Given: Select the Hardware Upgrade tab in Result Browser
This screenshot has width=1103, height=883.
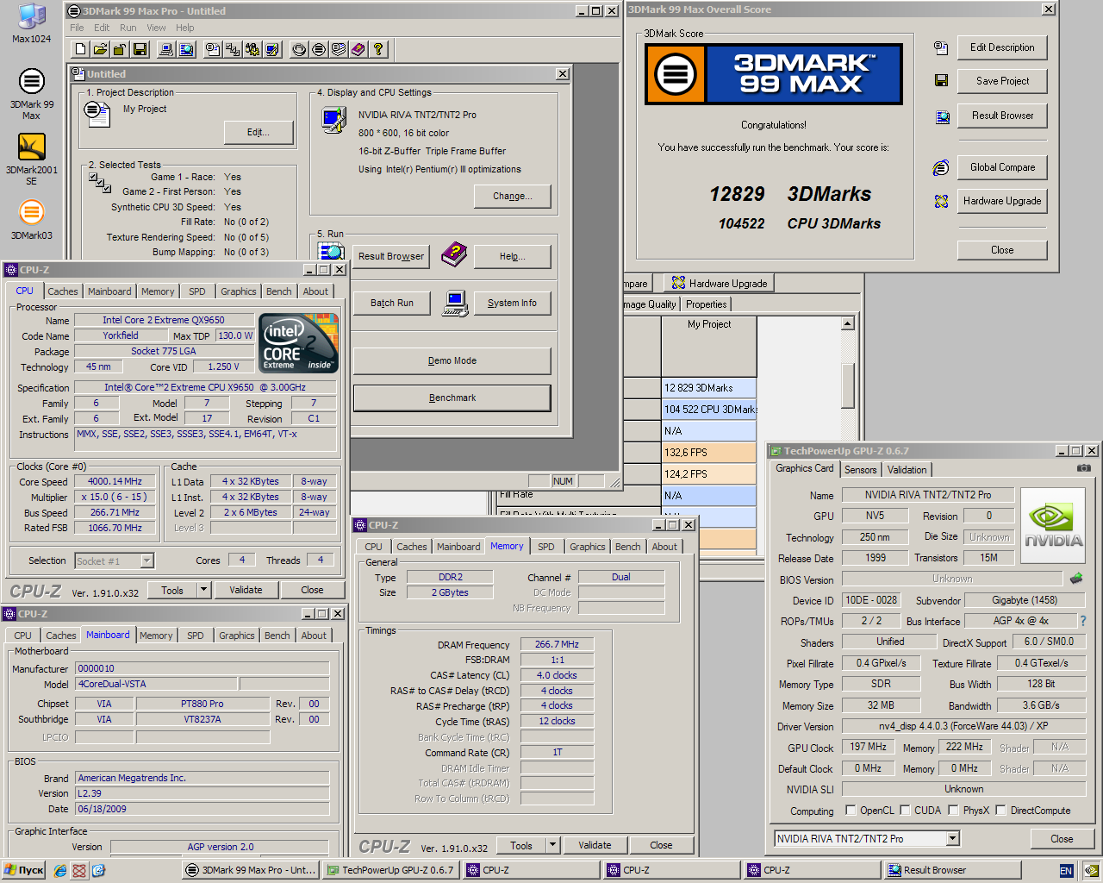Looking at the screenshot, I should pyautogui.click(x=719, y=283).
